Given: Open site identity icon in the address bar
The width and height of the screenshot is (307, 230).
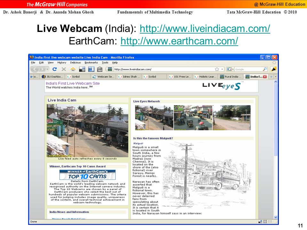Looking at the screenshot, I should pos(110,69).
